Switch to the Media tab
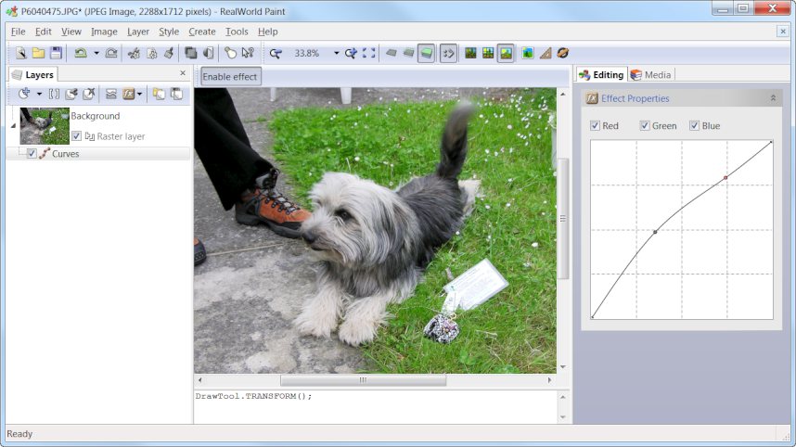Image resolution: width=796 pixels, height=447 pixels. (x=651, y=75)
